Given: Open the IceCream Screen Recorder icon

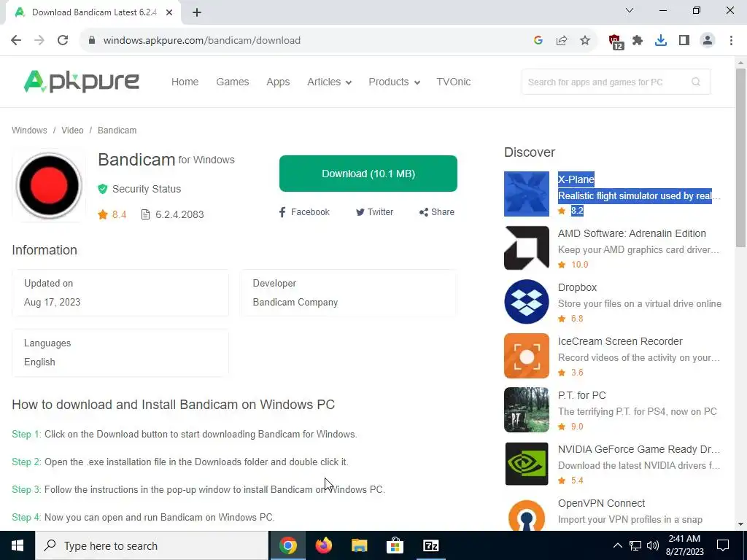Looking at the screenshot, I should (x=527, y=356).
